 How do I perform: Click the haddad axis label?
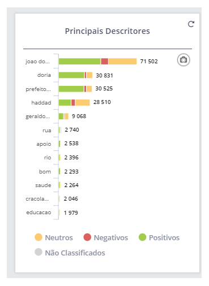pyautogui.click(x=41, y=103)
